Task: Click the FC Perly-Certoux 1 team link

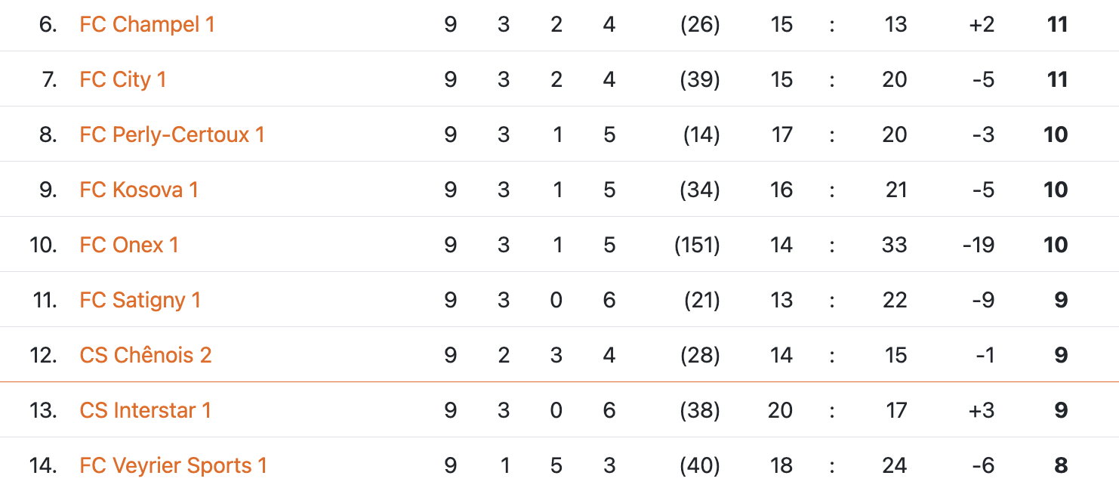Action: (172, 134)
